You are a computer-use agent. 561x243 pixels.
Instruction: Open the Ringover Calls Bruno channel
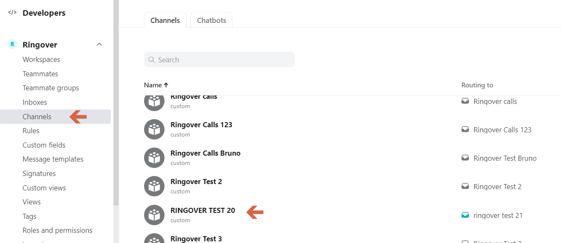pyautogui.click(x=206, y=153)
